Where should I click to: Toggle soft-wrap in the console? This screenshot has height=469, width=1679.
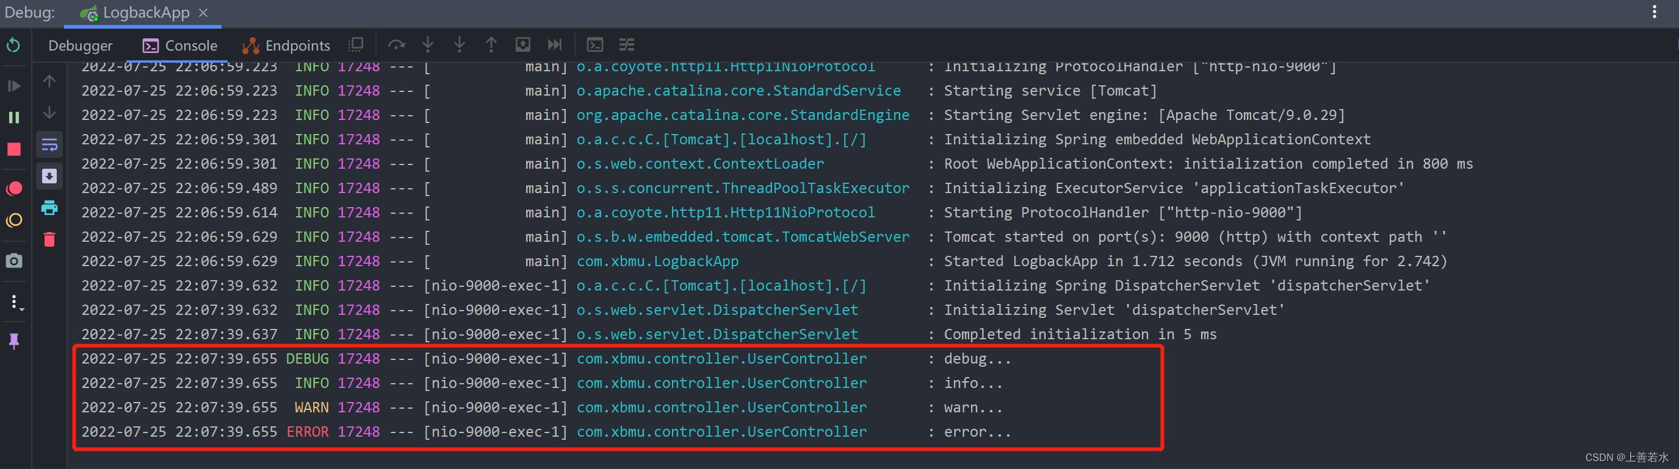(x=49, y=144)
